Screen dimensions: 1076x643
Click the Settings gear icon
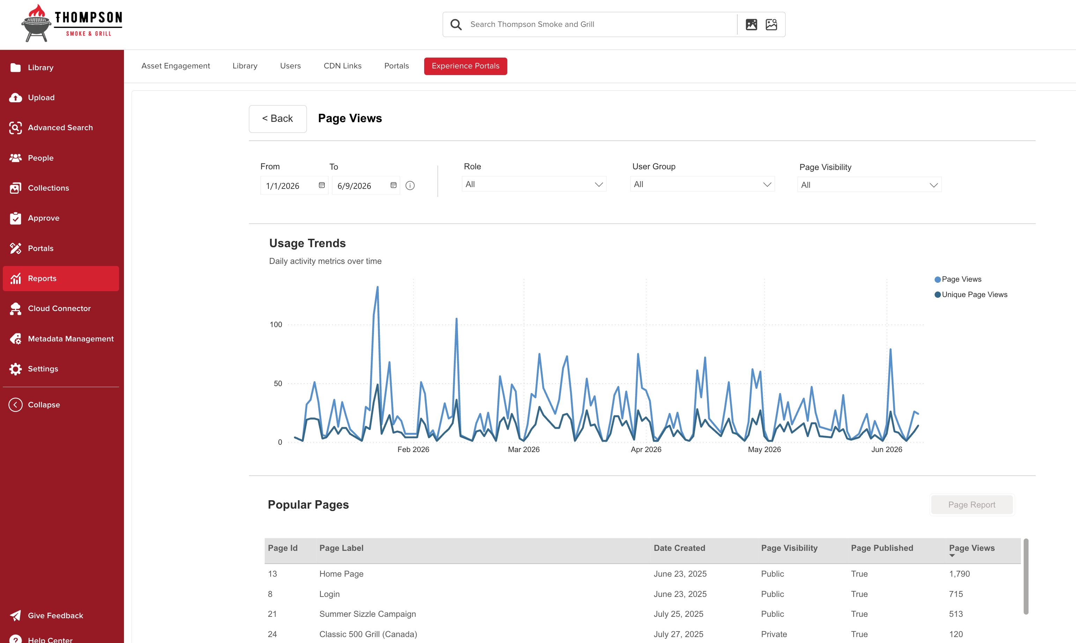[16, 369]
